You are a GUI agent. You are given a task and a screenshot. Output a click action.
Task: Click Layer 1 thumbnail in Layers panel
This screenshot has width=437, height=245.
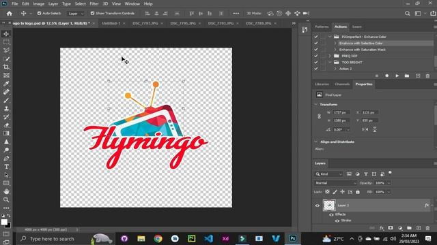[329, 206]
